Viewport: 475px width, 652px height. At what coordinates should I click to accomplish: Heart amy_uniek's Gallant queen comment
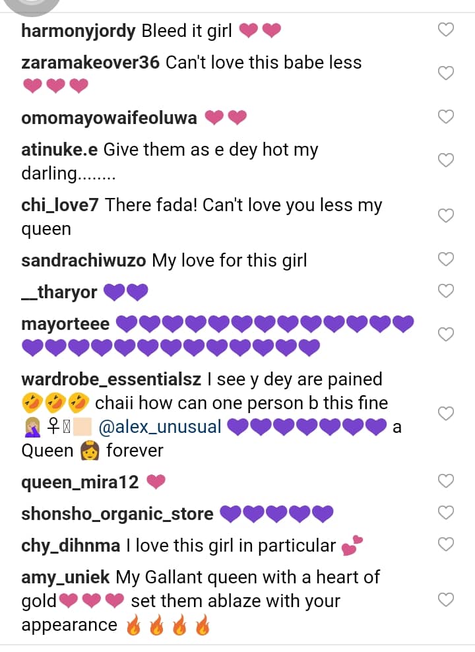pos(447,600)
